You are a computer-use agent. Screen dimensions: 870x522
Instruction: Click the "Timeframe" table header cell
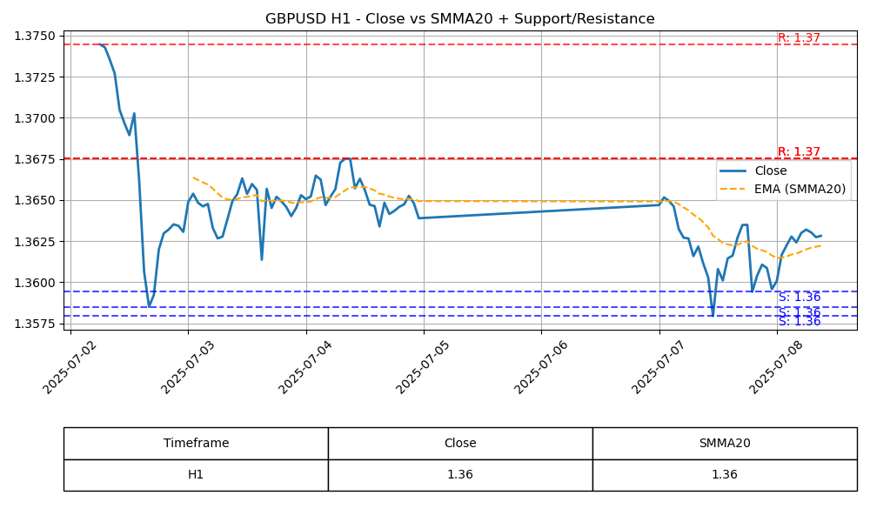tap(196, 443)
